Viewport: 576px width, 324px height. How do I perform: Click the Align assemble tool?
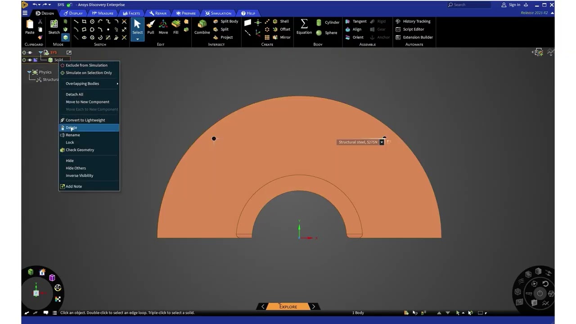point(353,29)
